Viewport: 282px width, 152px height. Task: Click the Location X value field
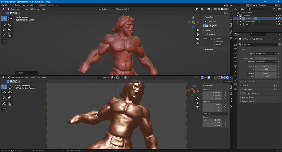(x=213, y=93)
